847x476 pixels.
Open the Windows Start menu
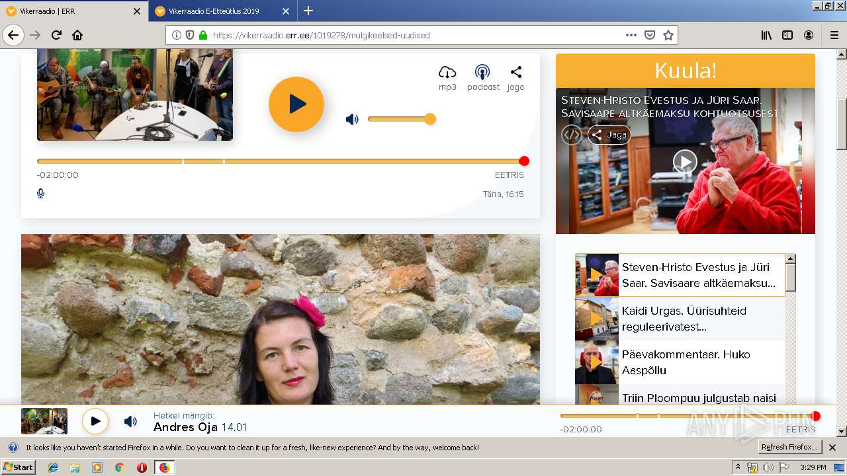(19, 467)
